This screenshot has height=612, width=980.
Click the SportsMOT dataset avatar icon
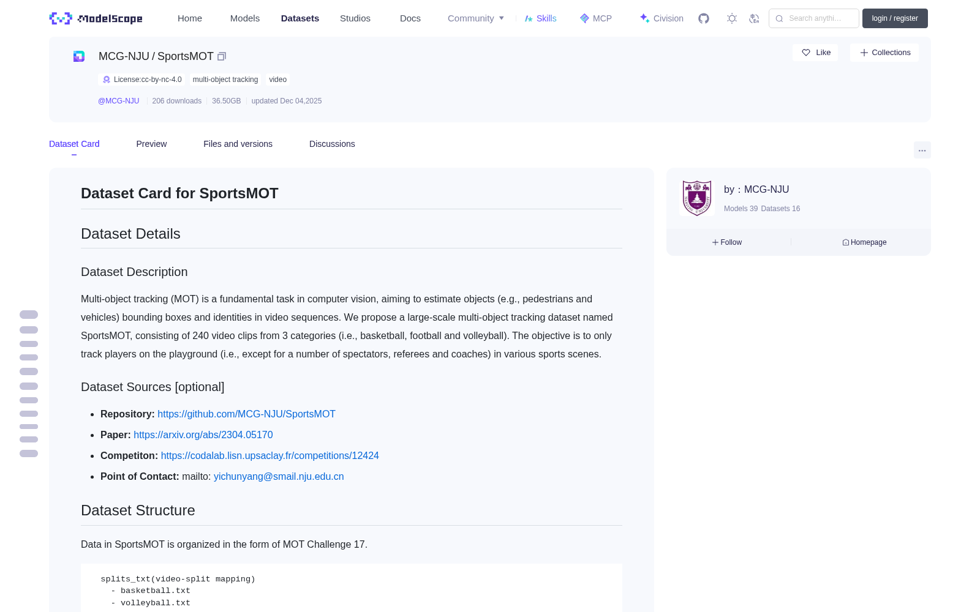[x=79, y=56]
